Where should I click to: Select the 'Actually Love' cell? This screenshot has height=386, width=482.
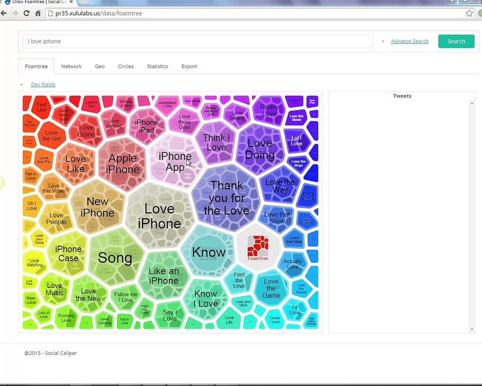tap(293, 264)
